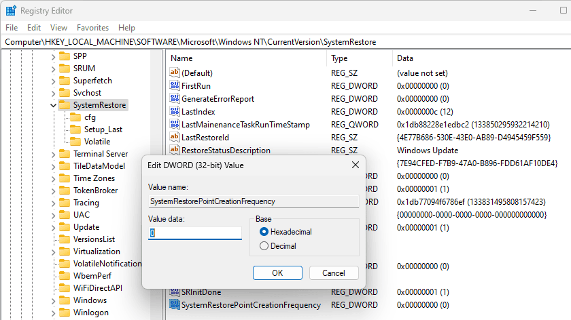The height and width of the screenshot is (320, 571).
Task: Select the Hexadecimal base radio button
Action: pos(264,232)
